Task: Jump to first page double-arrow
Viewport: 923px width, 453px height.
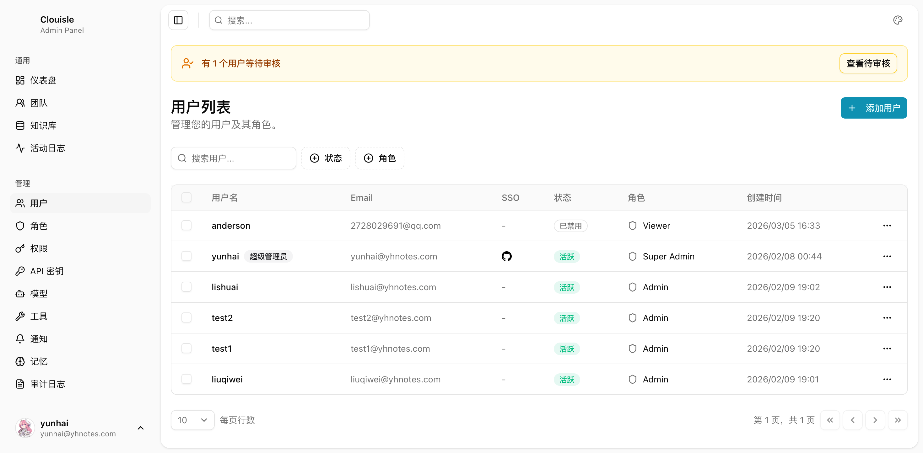Action: tap(830, 420)
